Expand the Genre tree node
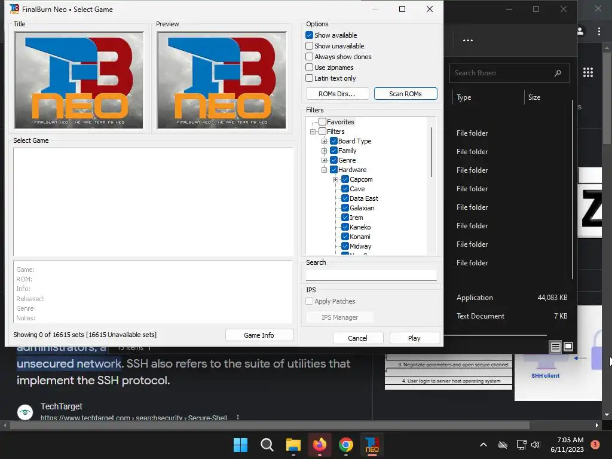Image resolution: width=612 pixels, height=459 pixels. 324,160
